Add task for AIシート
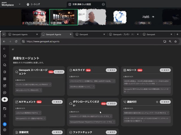 tap(165, 70)
